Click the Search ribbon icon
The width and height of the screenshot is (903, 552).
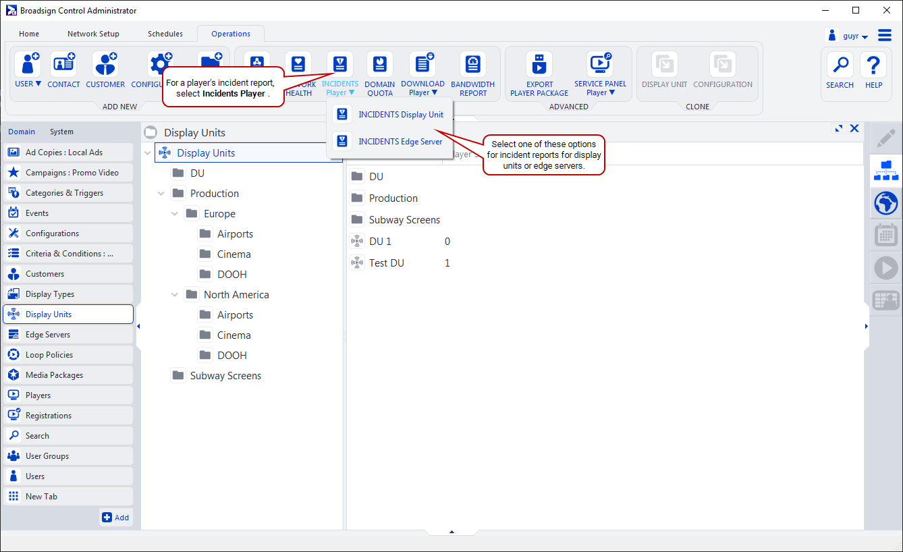[x=840, y=65]
